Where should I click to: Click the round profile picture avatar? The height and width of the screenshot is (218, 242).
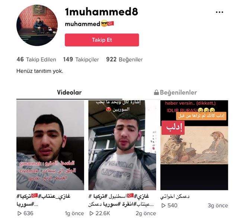(37, 25)
